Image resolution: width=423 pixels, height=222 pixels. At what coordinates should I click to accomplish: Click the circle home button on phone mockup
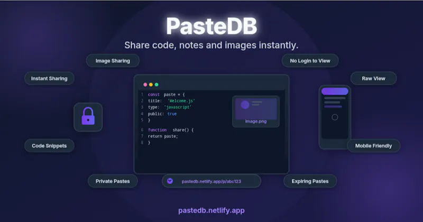(x=335, y=117)
